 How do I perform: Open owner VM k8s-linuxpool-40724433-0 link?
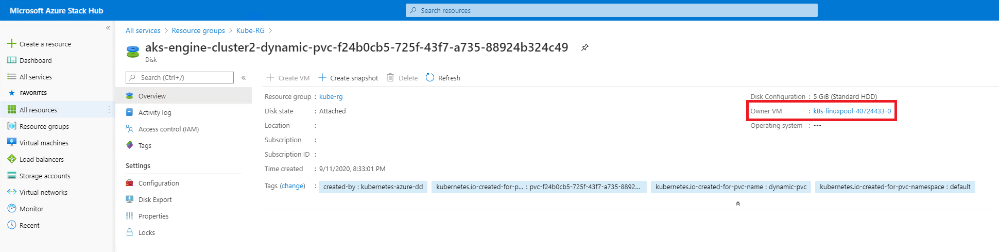pyautogui.click(x=852, y=111)
